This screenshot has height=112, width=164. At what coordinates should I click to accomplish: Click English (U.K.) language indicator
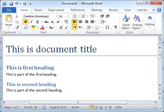[58, 107]
